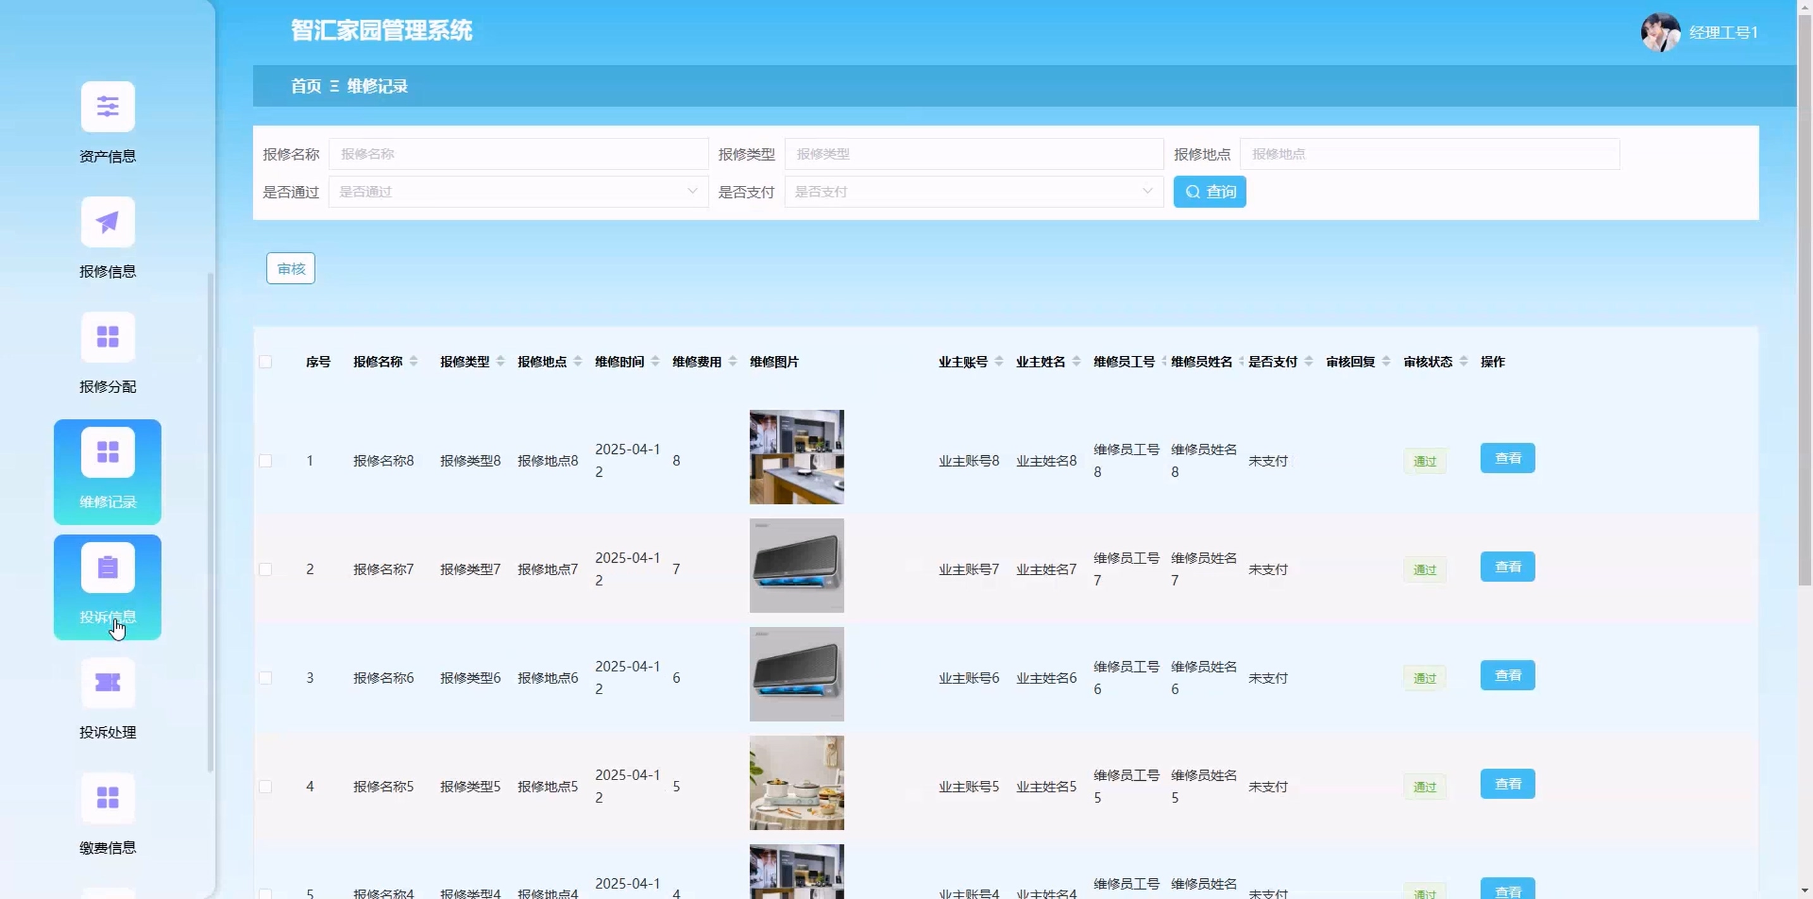Click the 审核 button

pos(291,269)
